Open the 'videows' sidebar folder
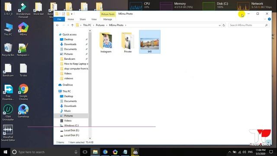The image size is (277, 156). click(68, 78)
